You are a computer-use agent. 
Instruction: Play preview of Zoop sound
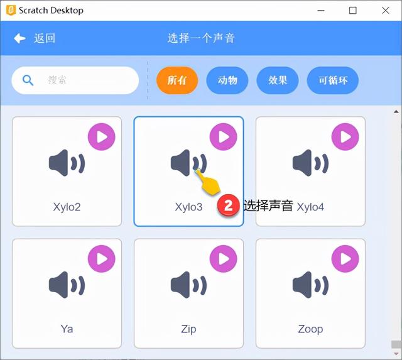pos(345,259)
